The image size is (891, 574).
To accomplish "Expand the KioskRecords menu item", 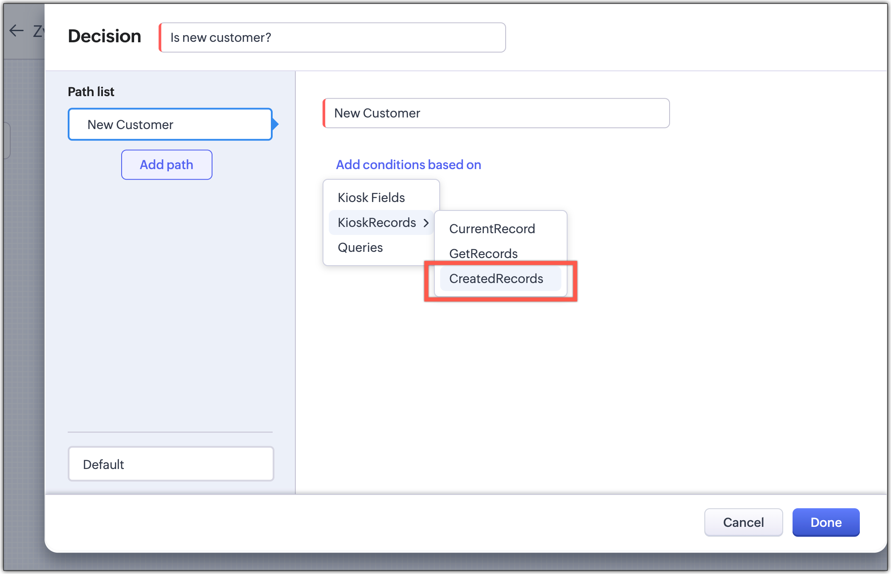I will tap(376, 222).
